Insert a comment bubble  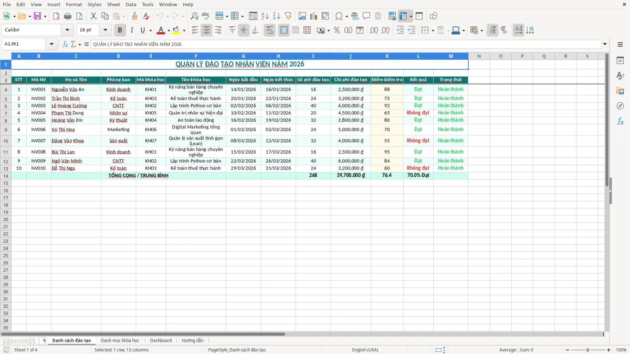(x=366, y=16)
